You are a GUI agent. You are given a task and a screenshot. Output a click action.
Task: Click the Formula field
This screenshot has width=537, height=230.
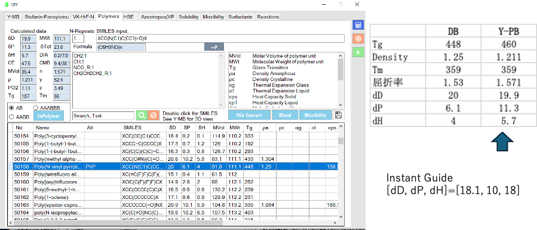point(121,47)
